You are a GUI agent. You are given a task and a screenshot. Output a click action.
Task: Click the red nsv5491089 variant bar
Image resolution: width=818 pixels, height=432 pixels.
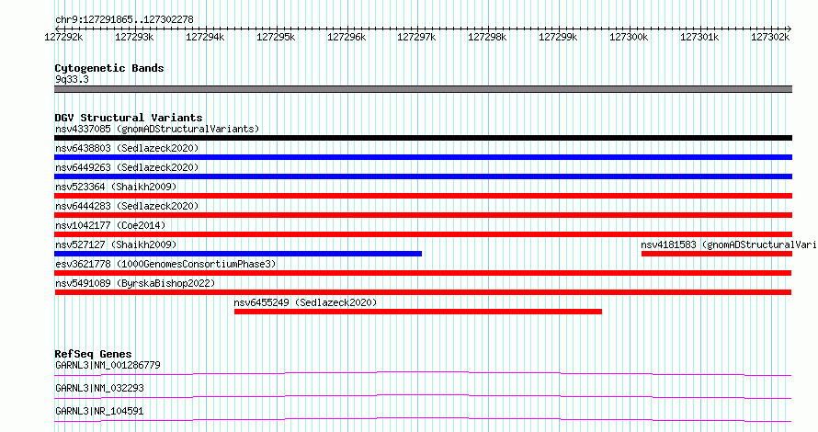(x=423, y=292)
